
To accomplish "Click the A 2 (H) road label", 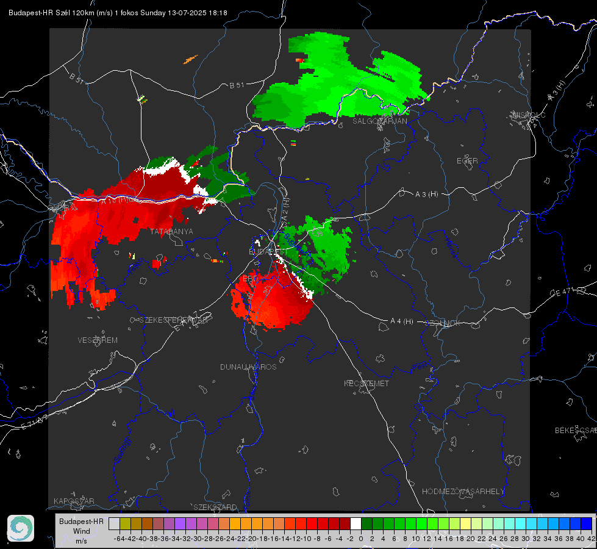I will [x=285, y=209].
